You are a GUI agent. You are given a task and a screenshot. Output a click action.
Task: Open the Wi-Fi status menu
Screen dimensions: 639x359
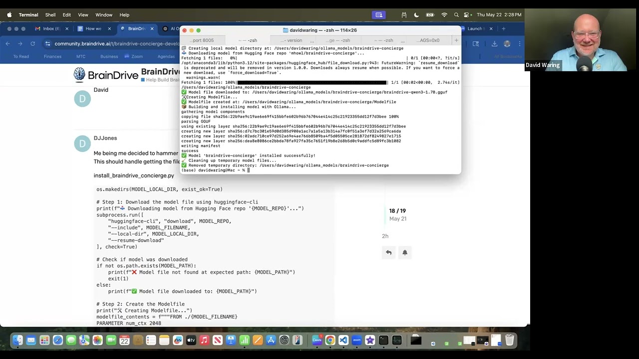click(x=444, y=15)
